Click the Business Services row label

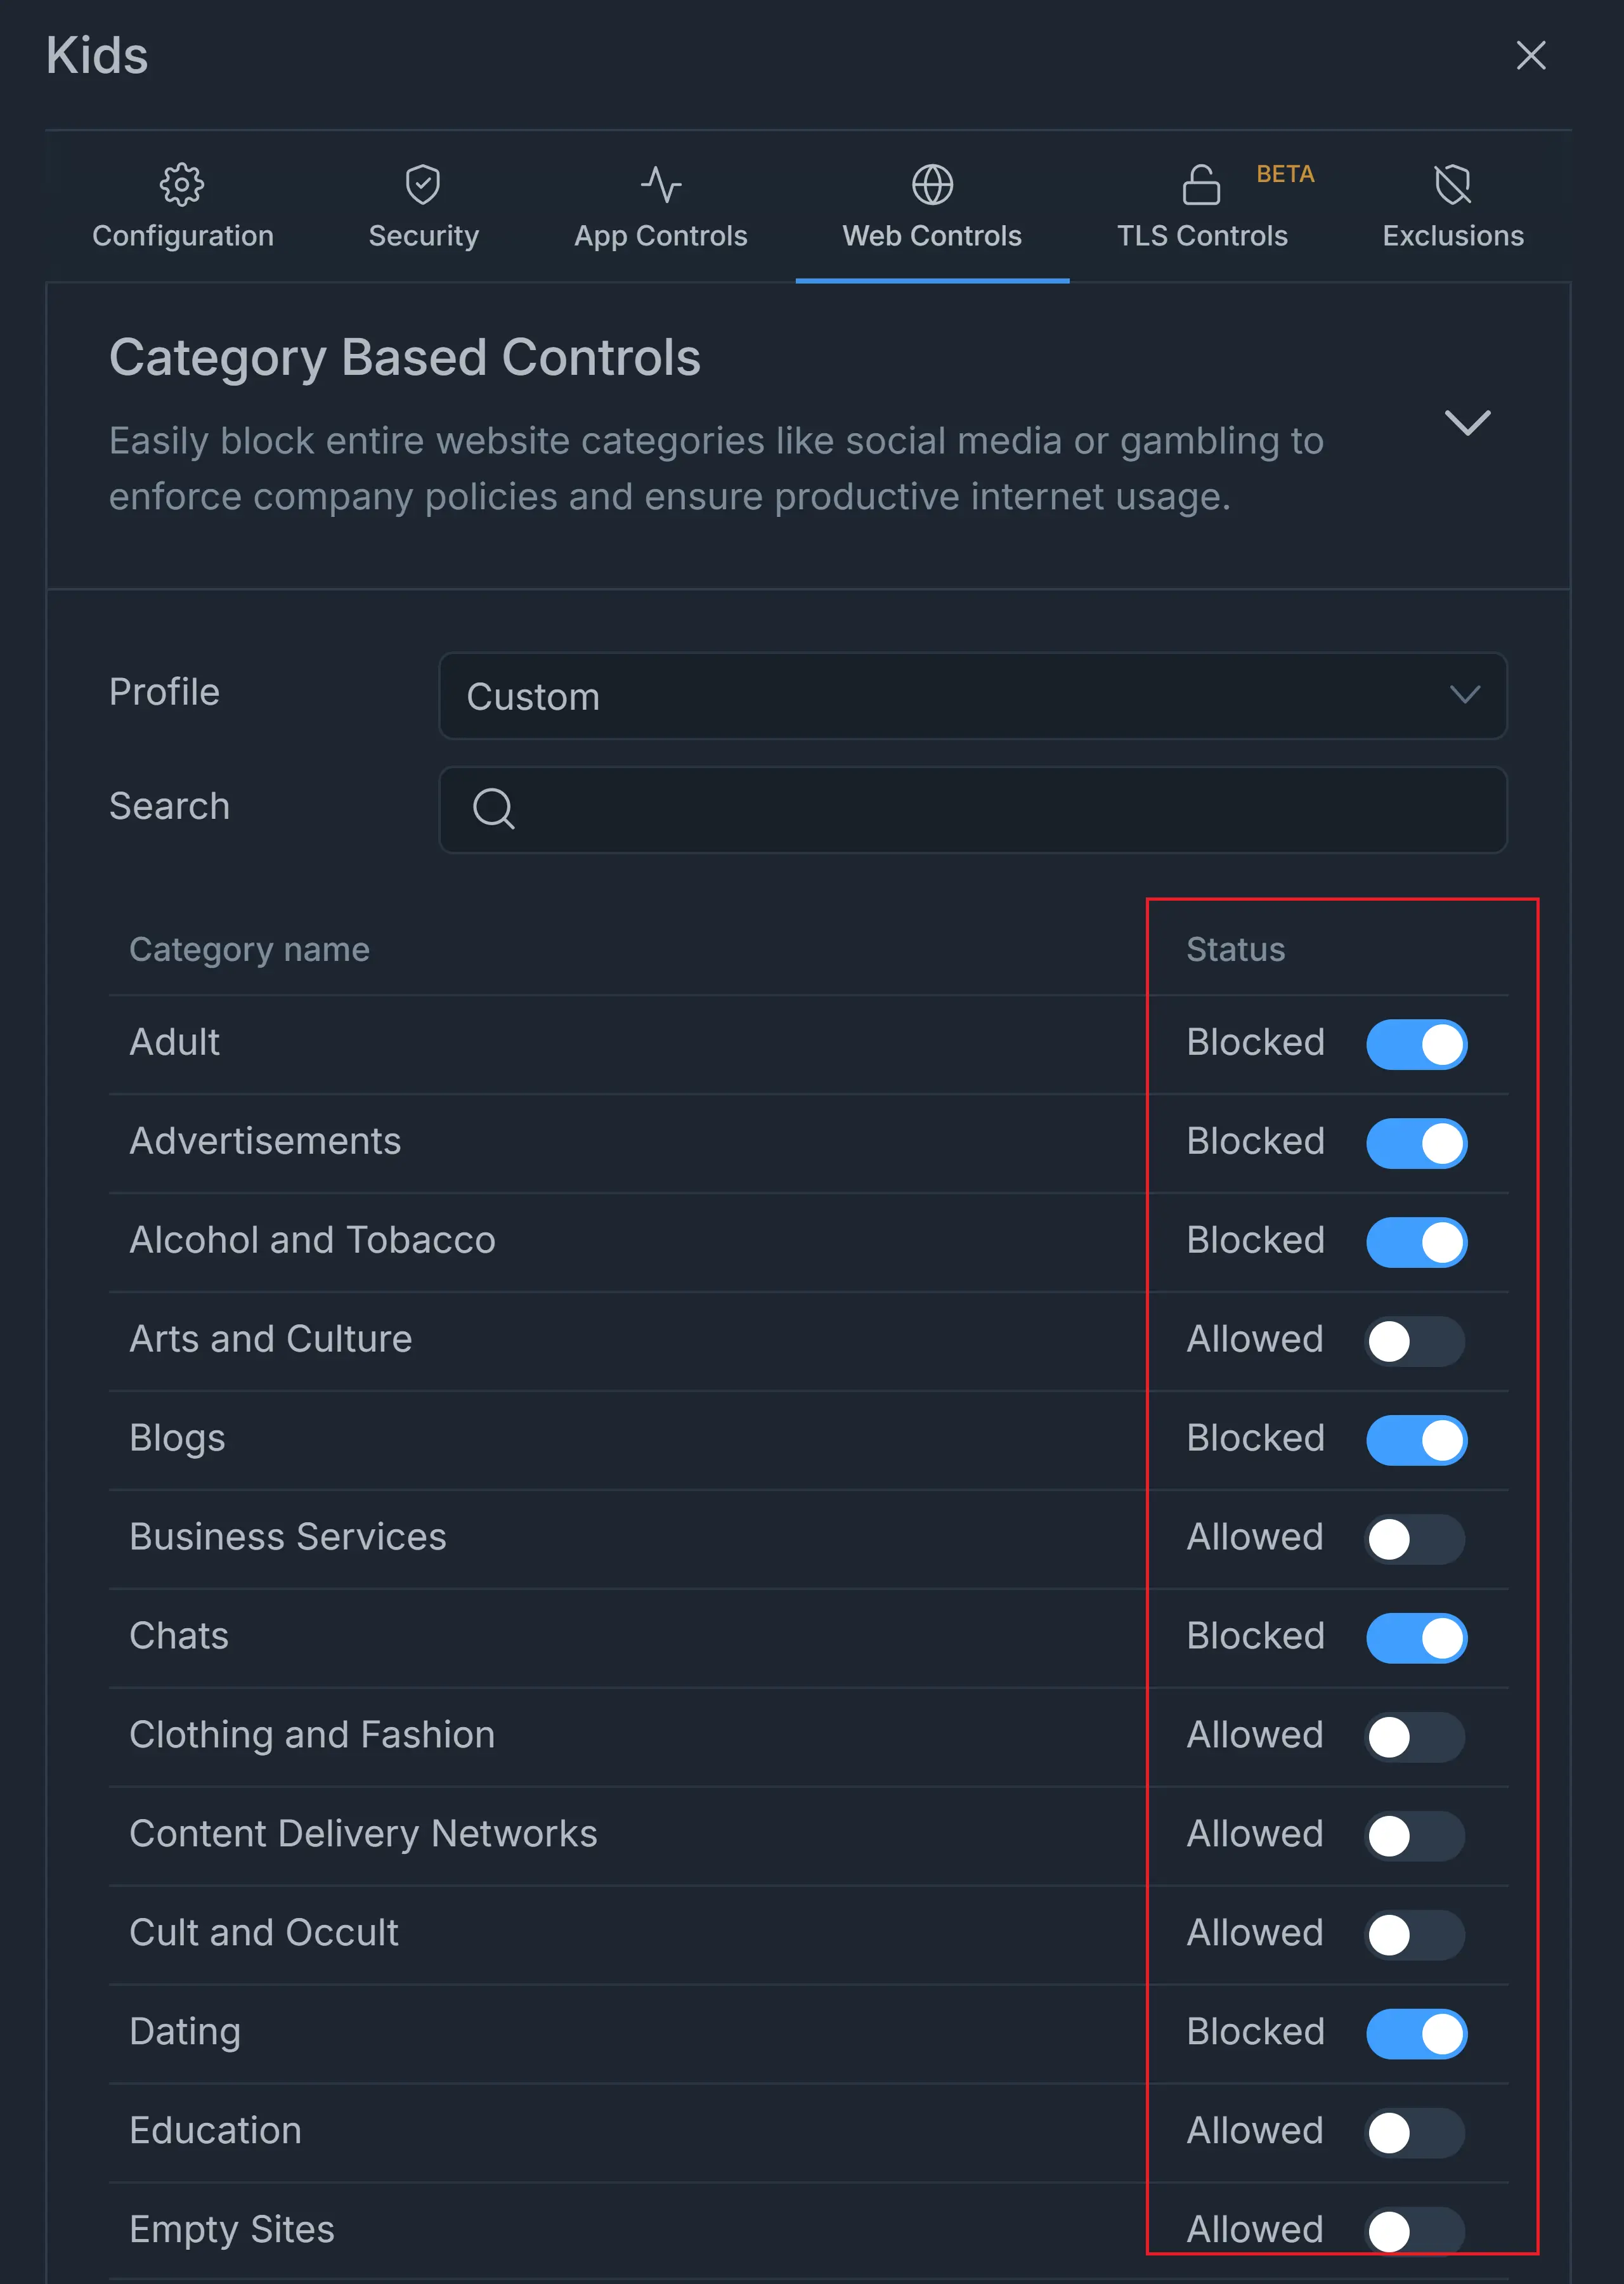[288, 1537]
